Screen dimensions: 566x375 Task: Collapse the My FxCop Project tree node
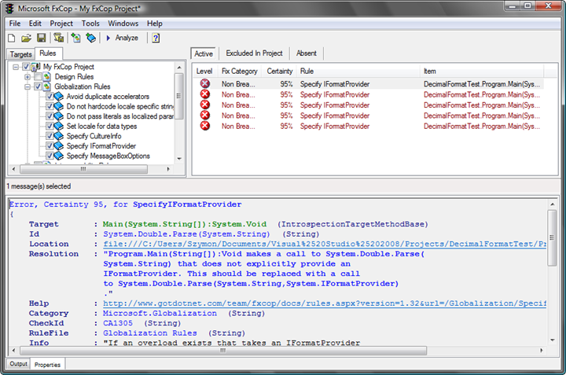[x=16, y=67]
